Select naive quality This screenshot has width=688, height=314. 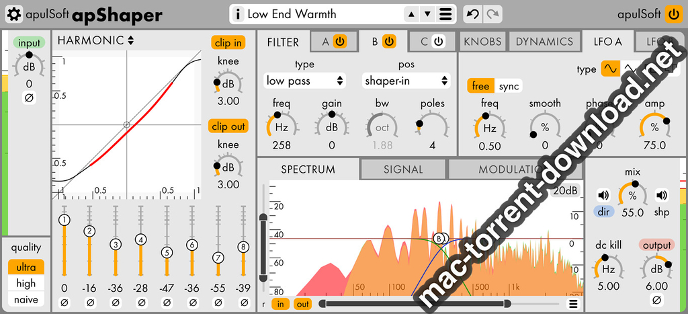(26, 300)
